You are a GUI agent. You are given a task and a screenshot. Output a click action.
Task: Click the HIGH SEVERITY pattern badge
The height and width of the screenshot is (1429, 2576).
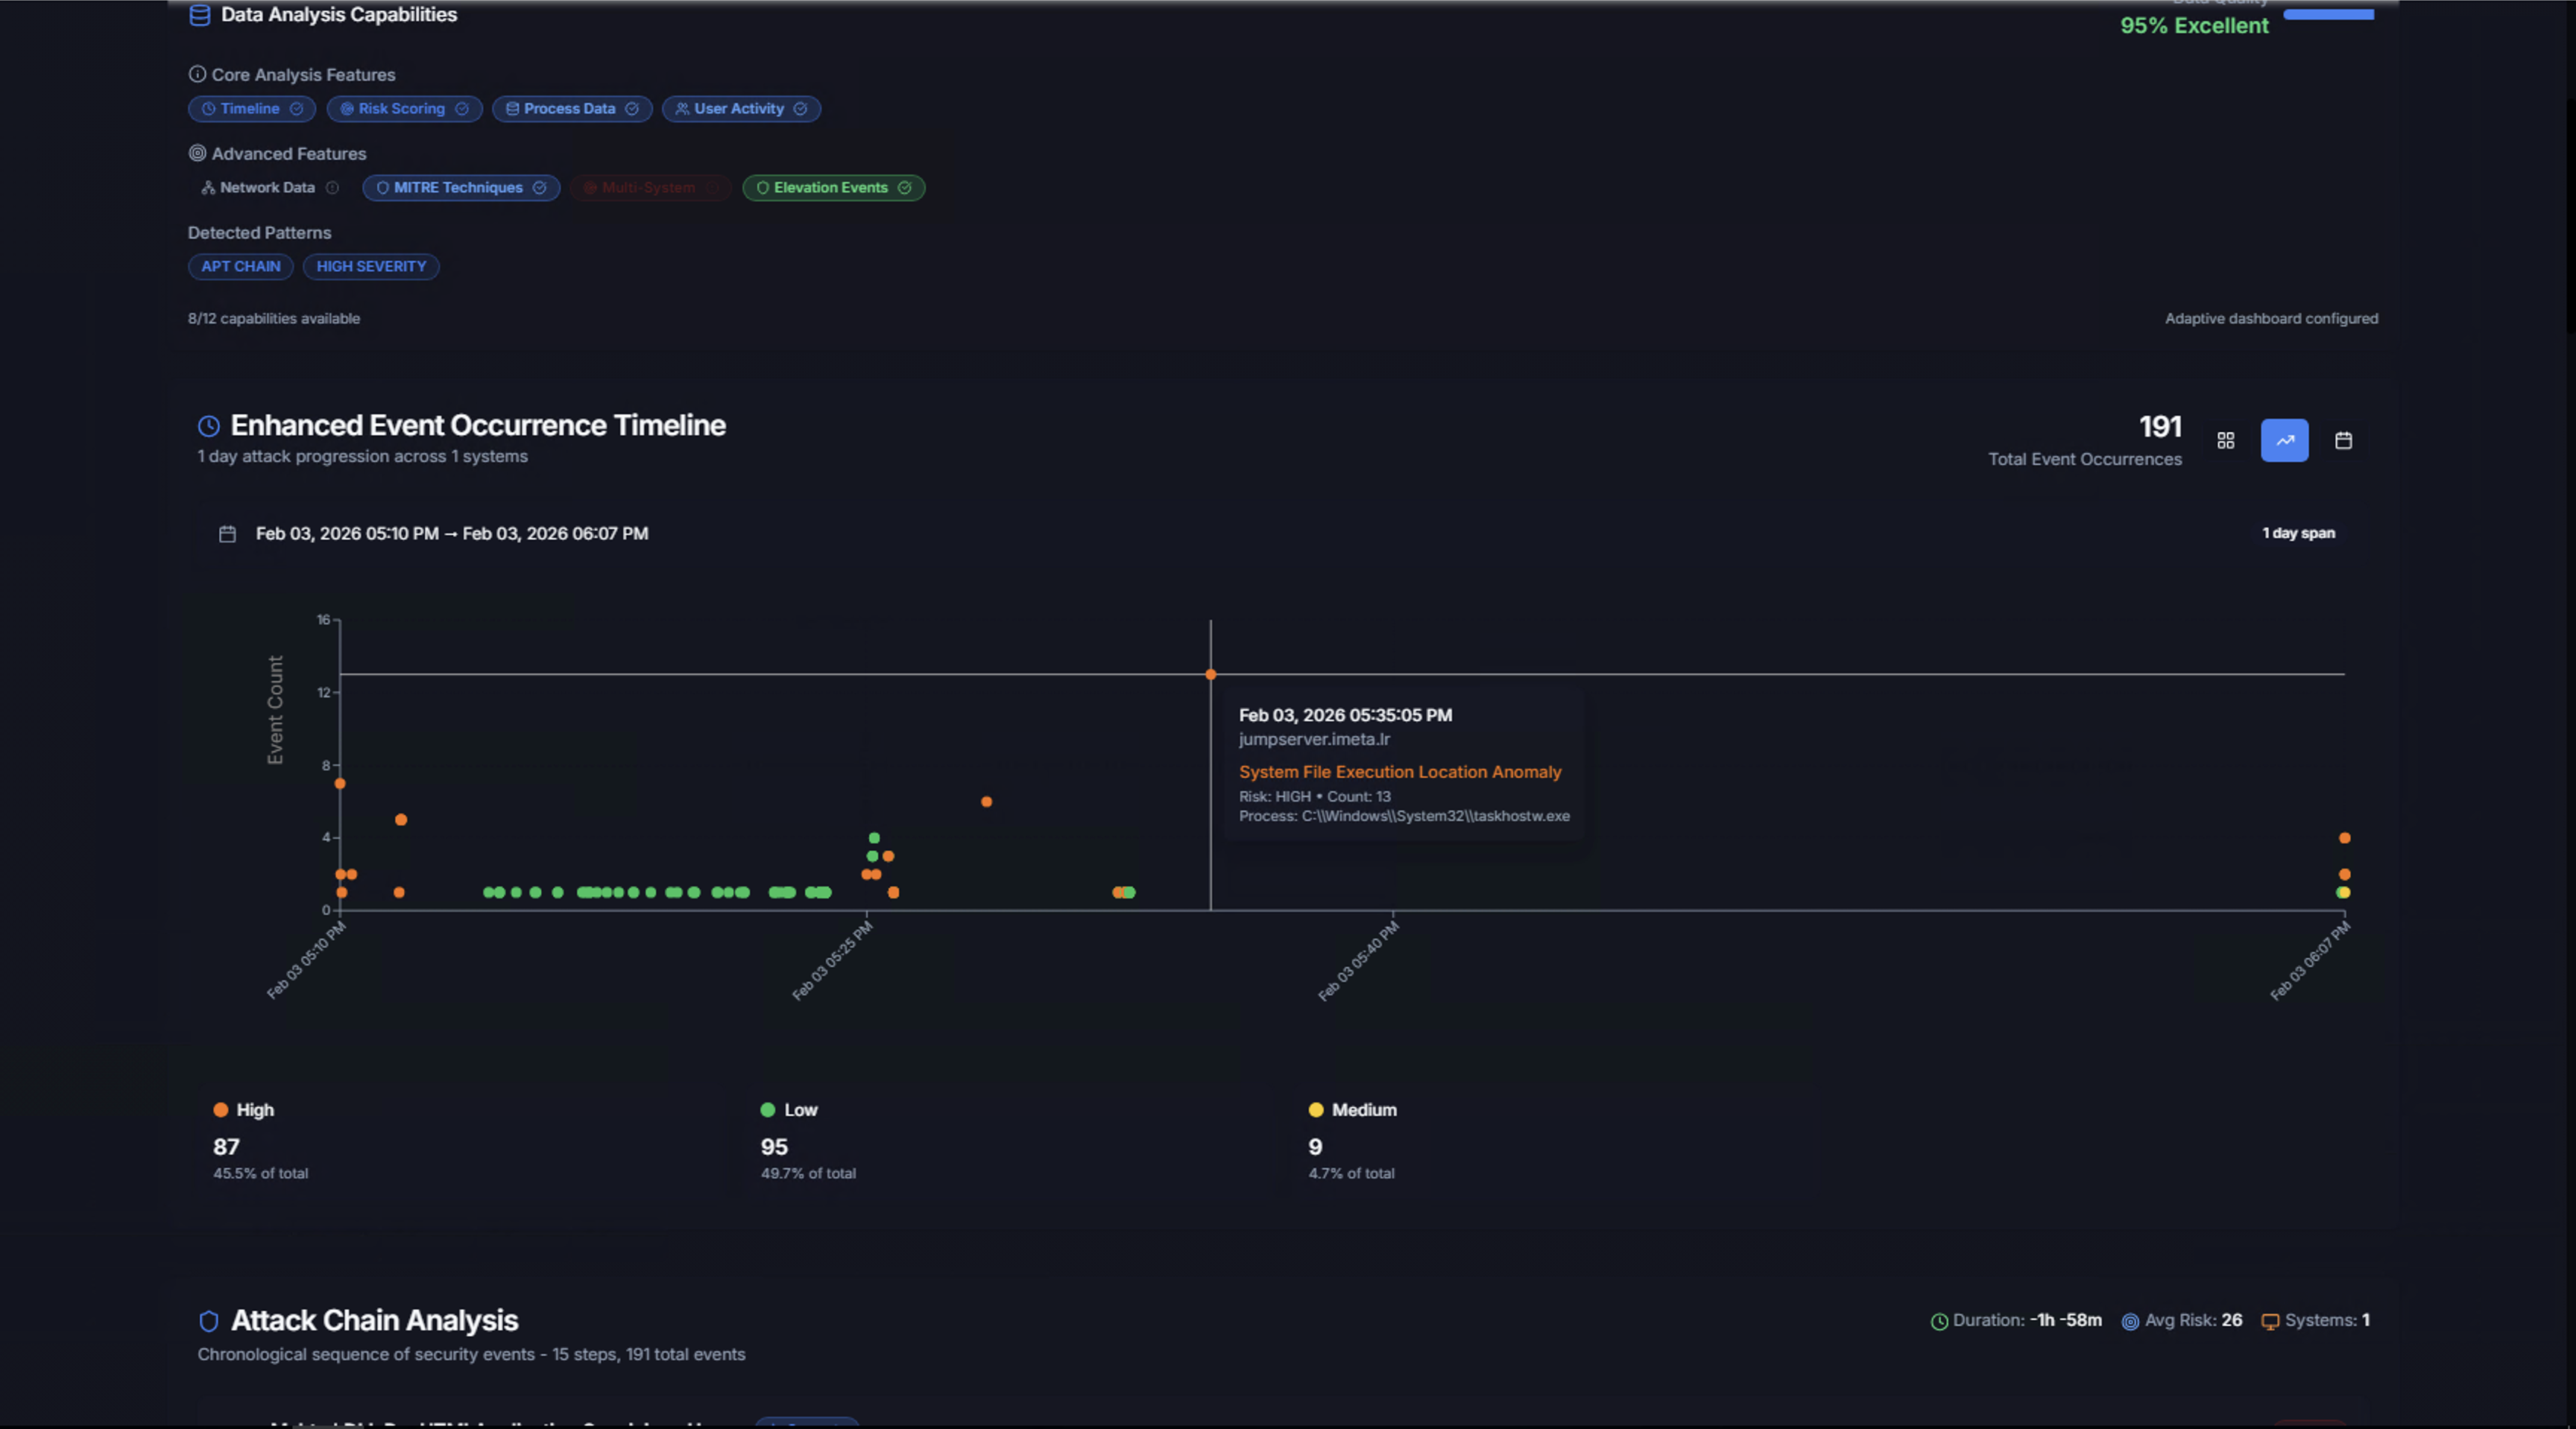tap(370, 267)
